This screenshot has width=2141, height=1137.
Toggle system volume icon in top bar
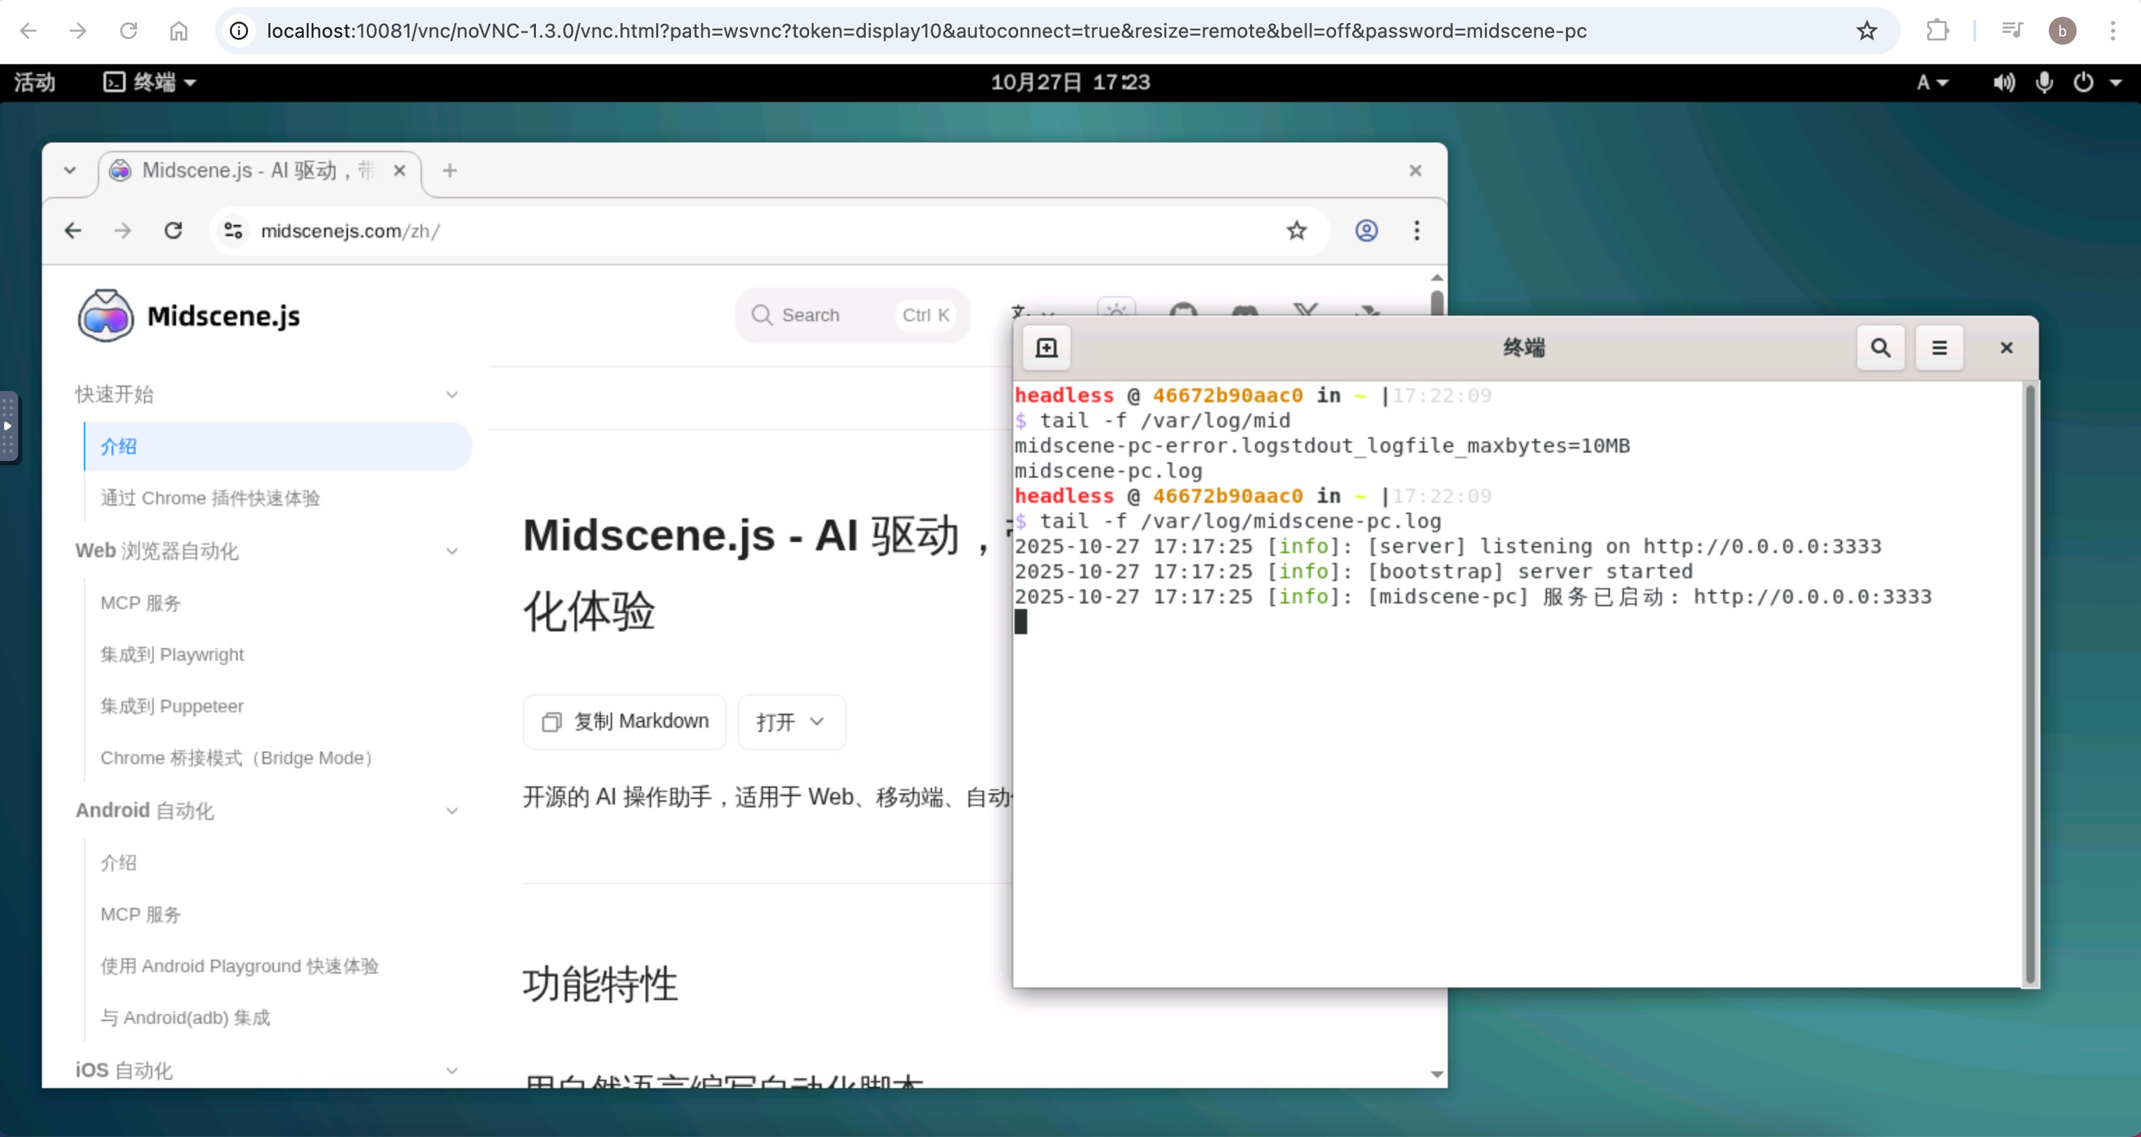click(x=2003, y=82)
